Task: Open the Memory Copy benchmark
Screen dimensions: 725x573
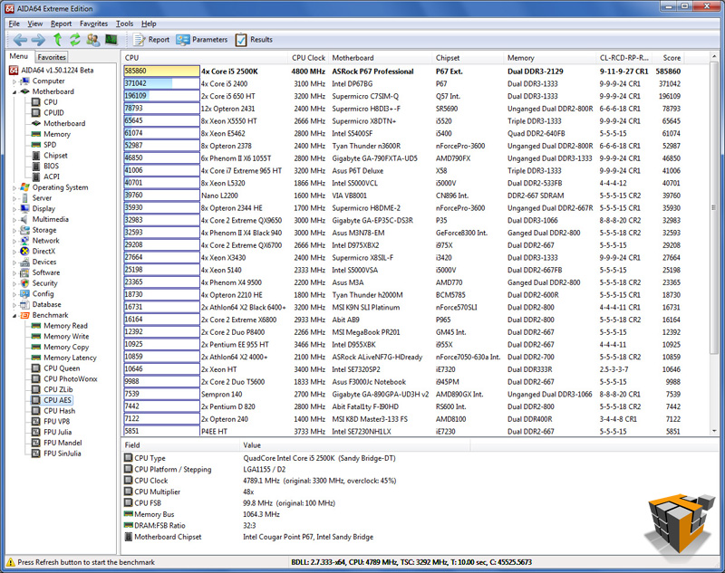Action: click(66, 347)
